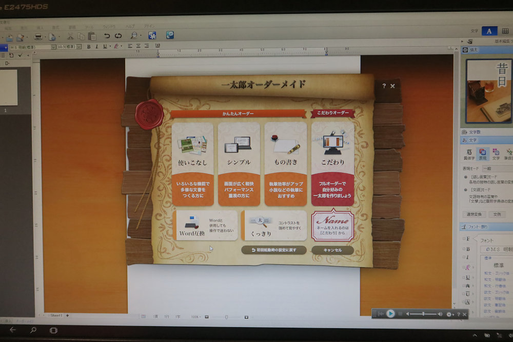Open the 10.5 font size dropdown
Viewport: 513px width, 342px height.
pyautogui.click(x=79, y=47)
